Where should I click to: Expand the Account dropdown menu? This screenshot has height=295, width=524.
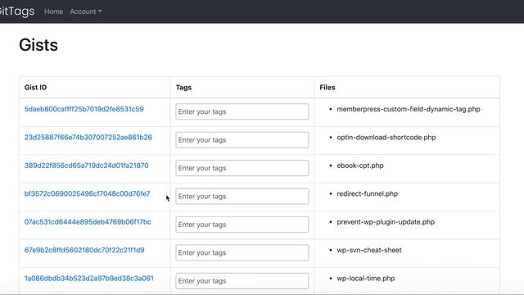(x=85, y=11)
